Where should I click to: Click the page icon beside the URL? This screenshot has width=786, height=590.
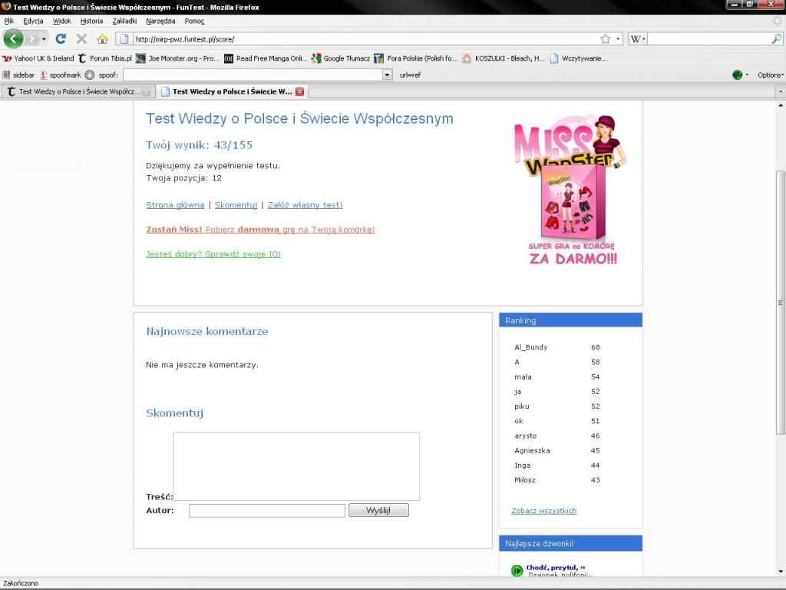pos(124,38)
